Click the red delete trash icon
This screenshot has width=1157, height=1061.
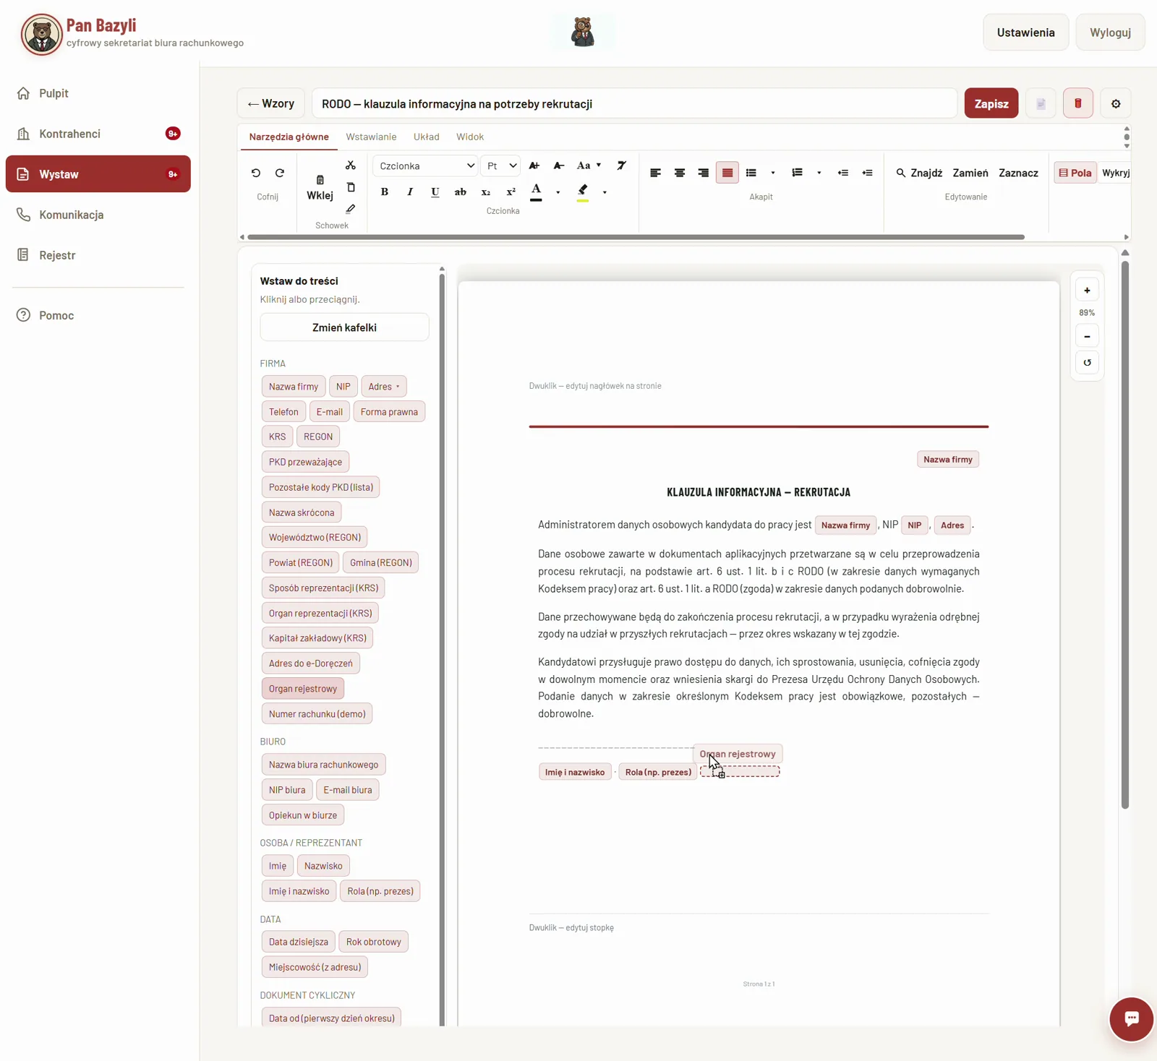(1077, 103)
